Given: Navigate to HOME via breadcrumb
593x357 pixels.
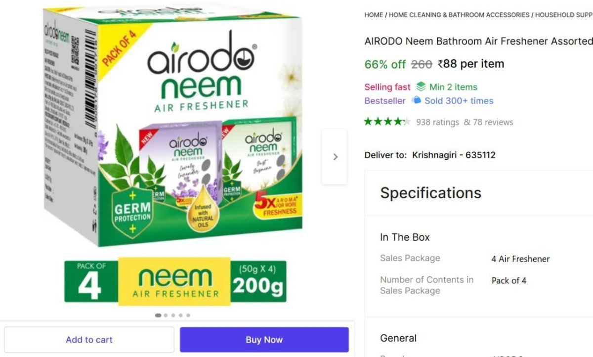Looking at the screenshot, I should point(373,15).
